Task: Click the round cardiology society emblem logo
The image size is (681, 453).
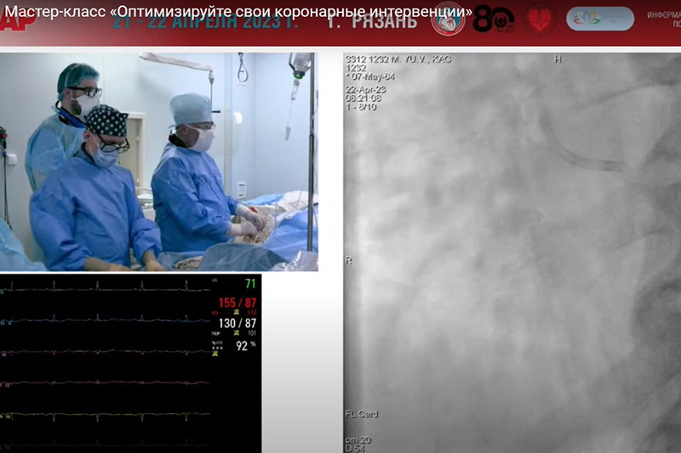Action: [448, 20]
